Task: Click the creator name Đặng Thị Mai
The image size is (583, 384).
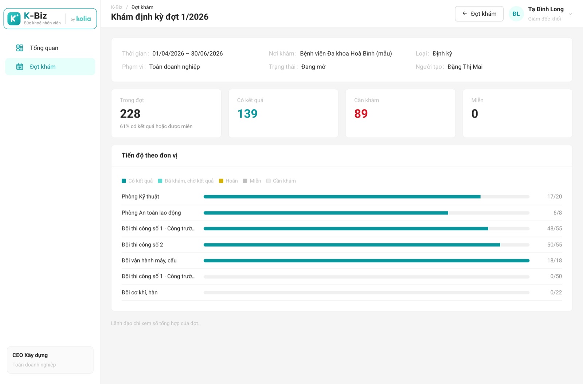Action: pos(465,67)
